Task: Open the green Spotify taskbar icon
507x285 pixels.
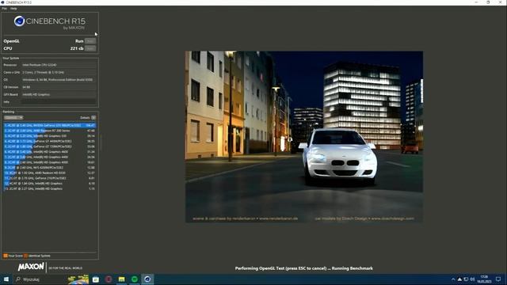Action: (x=135, y=279)
